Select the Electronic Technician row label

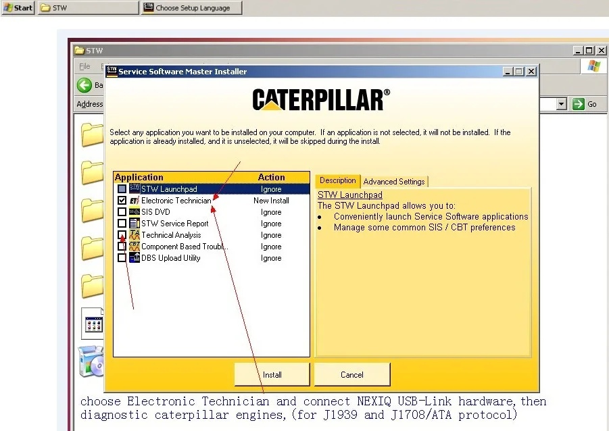pyautogui.click(x=176, y=201)
